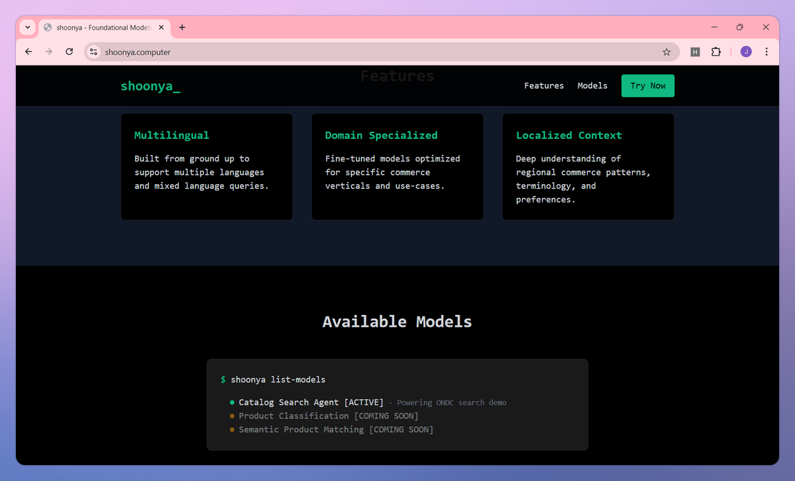
Task: Click the Domain Specialized card heading
Action: [x=381, y=135]
